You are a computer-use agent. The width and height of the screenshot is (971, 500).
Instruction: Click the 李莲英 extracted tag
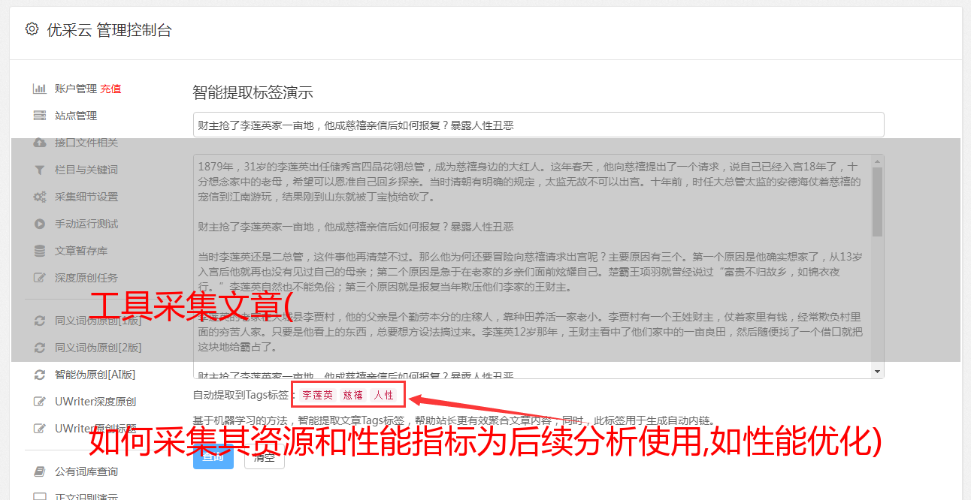click(x=317, y=395)
